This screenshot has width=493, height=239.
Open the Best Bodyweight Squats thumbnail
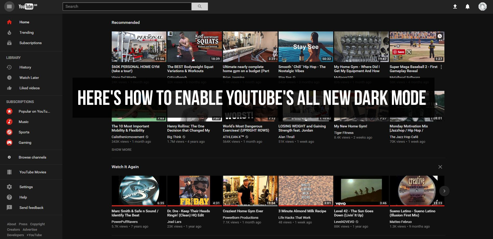(195, 47)
